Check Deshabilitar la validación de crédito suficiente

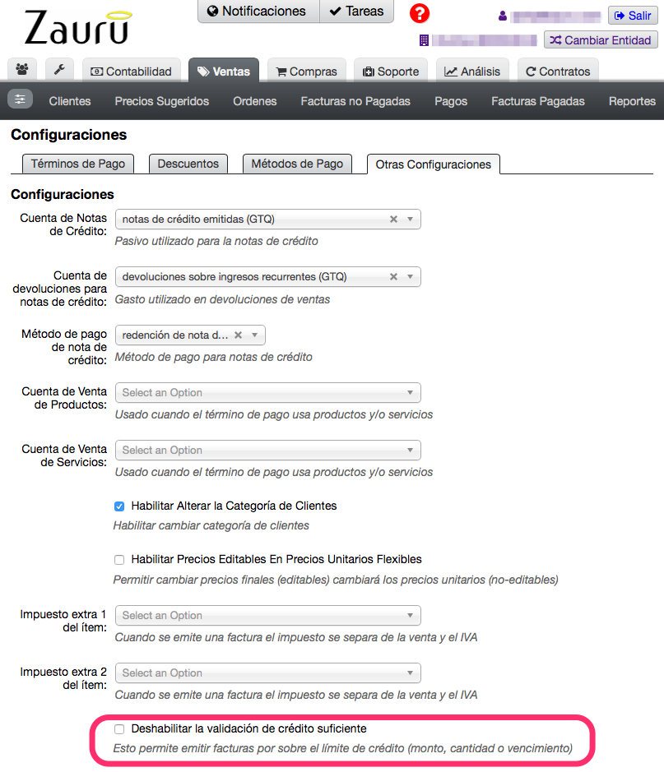coord(119,729)
